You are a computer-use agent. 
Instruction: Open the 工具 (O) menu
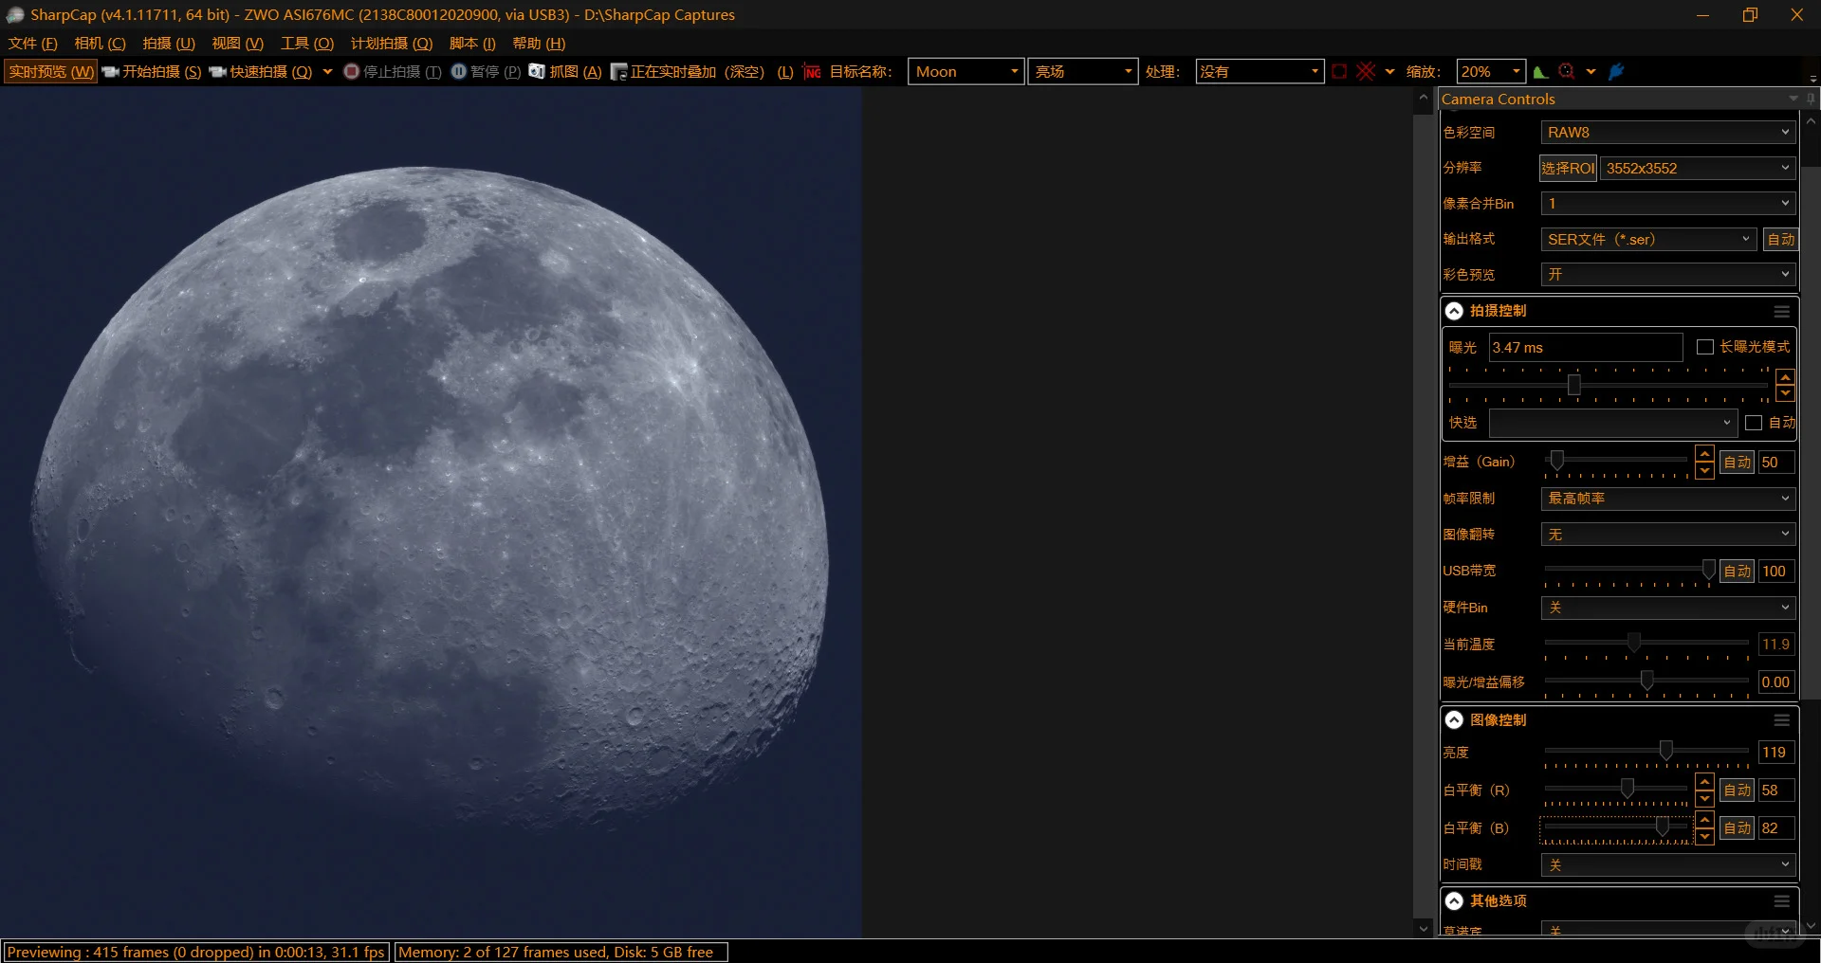pyautogui.click(x=306, y=44)
